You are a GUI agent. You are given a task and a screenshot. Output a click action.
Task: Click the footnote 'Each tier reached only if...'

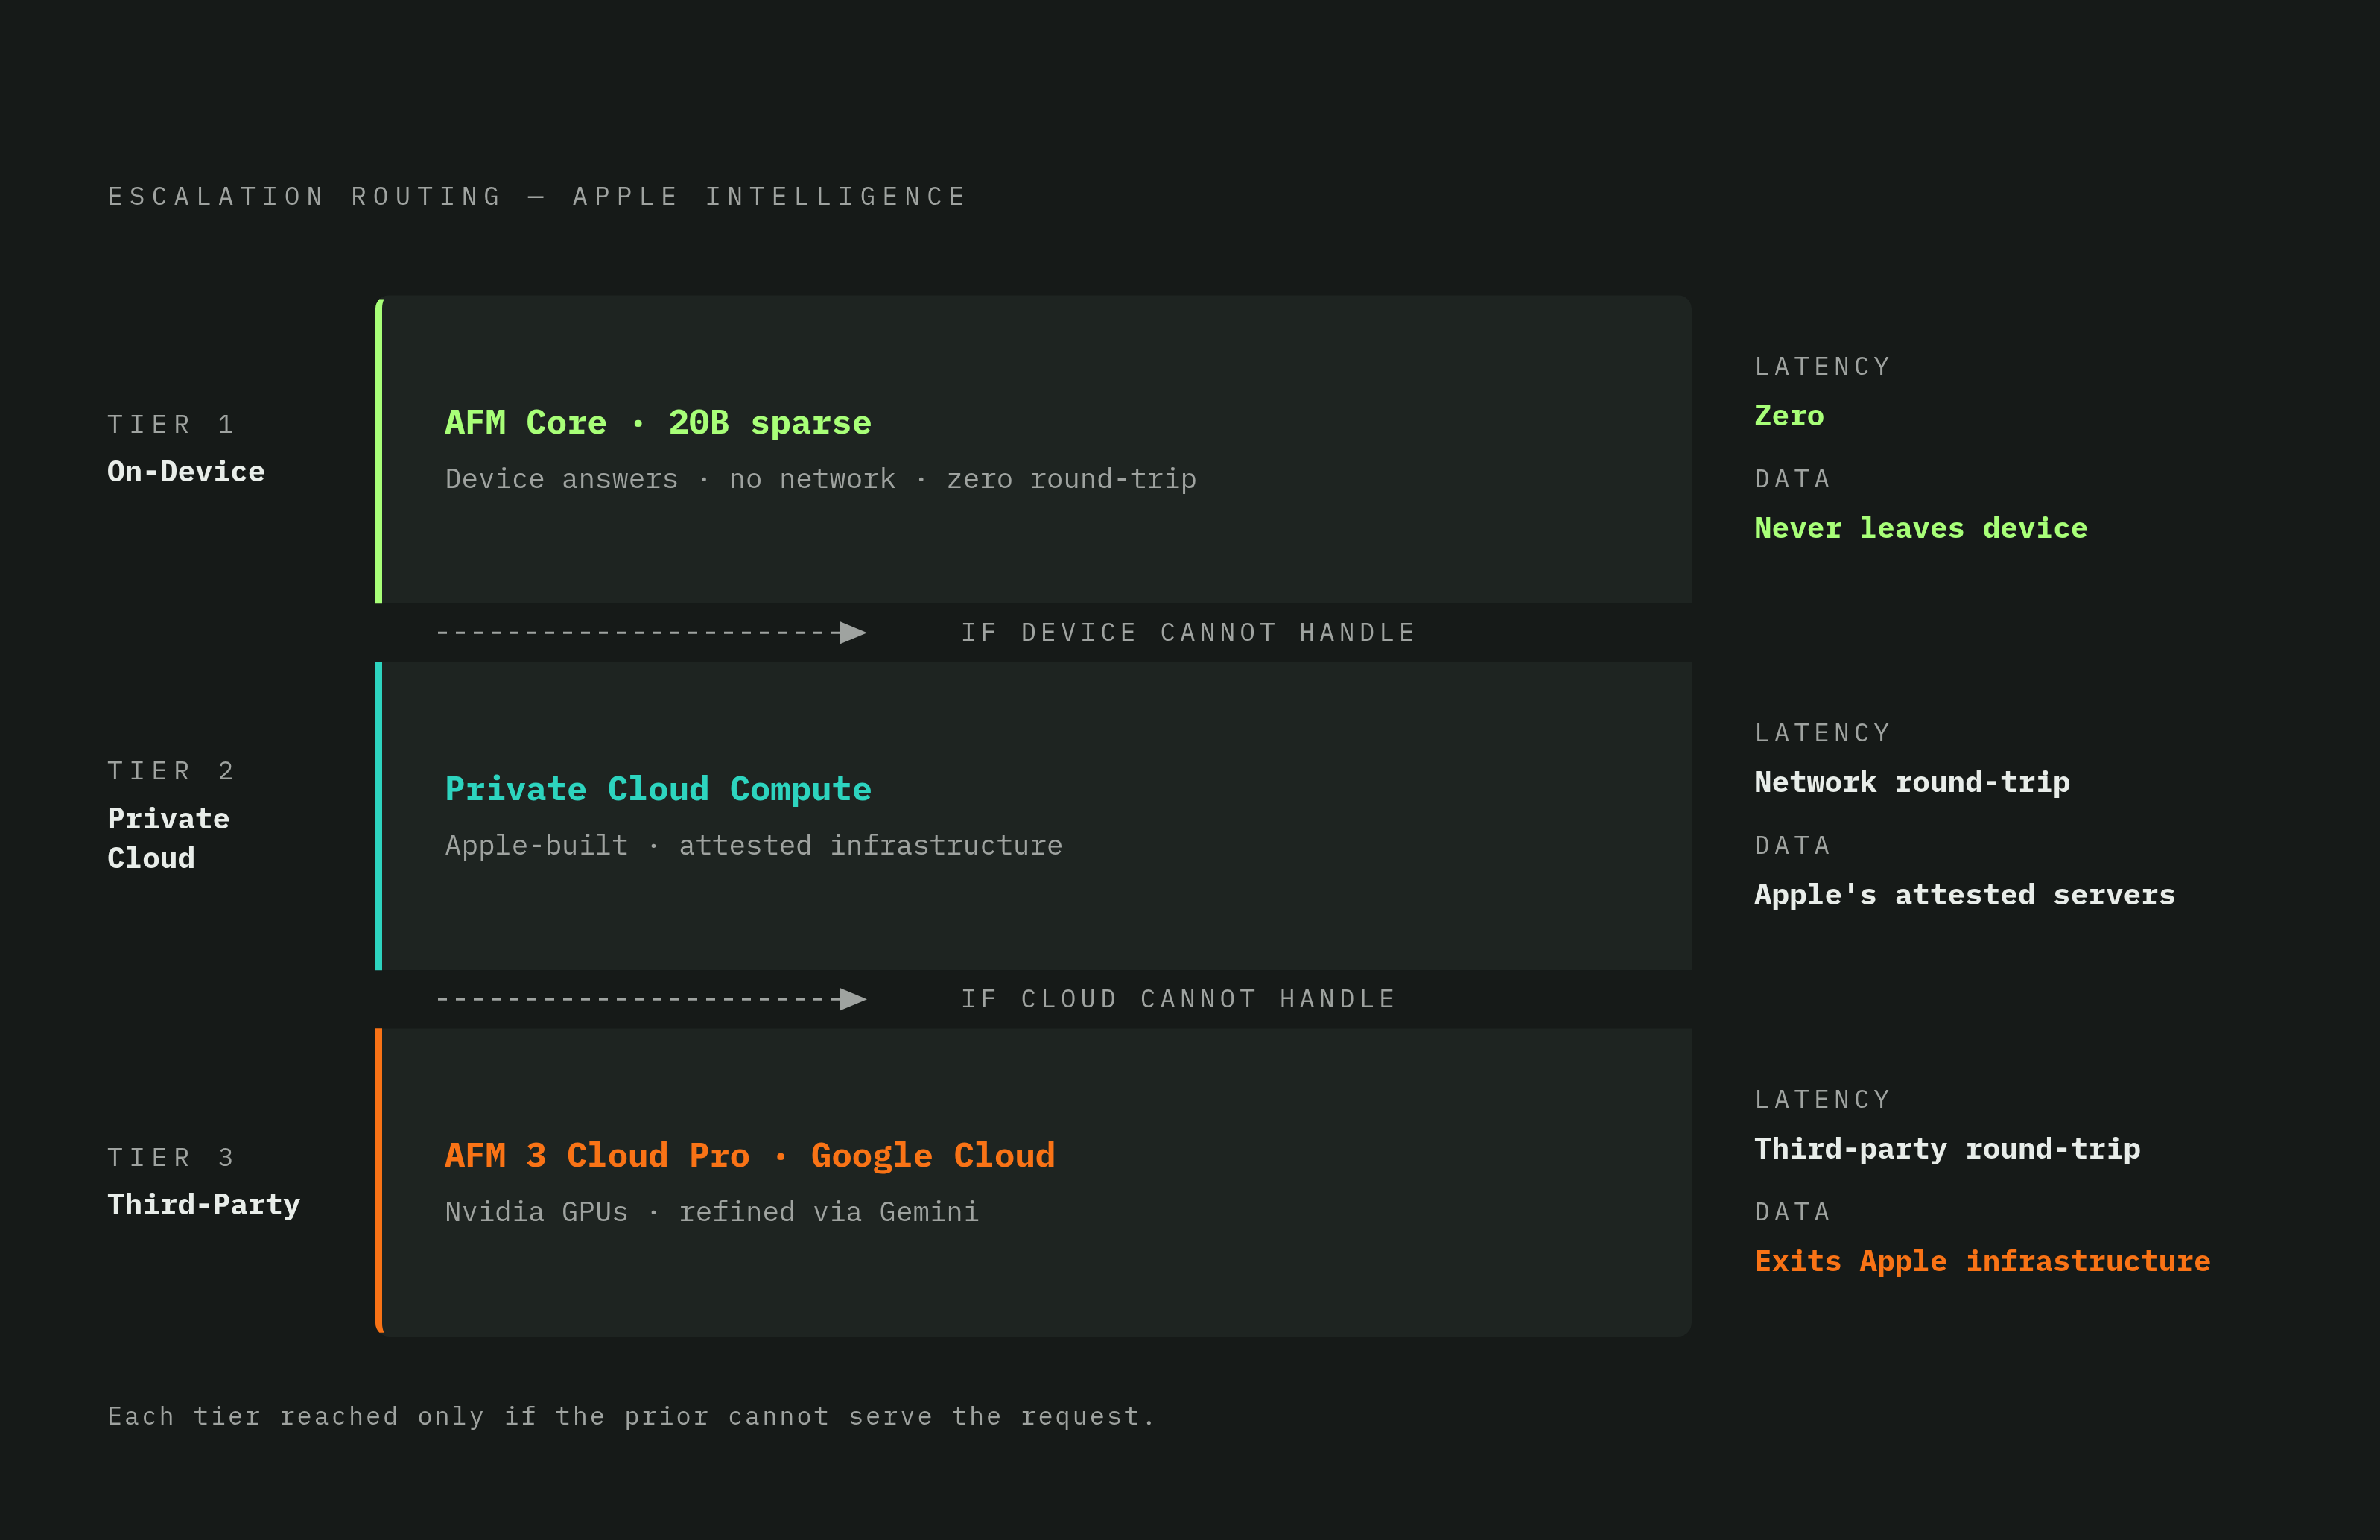(x=631, y=1416)
